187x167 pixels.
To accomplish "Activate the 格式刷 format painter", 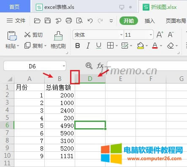I will pos(58,40).
